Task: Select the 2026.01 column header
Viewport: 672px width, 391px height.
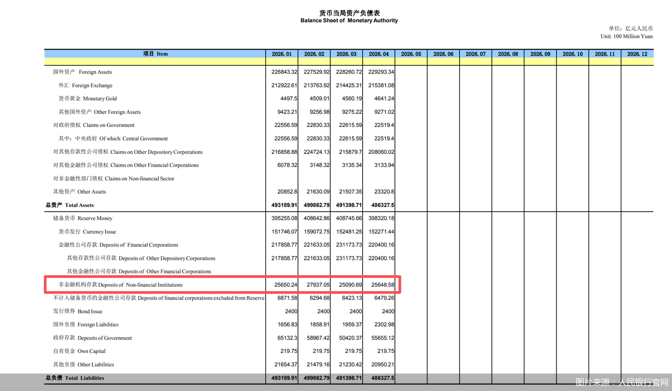Action: tap(282, 54)
